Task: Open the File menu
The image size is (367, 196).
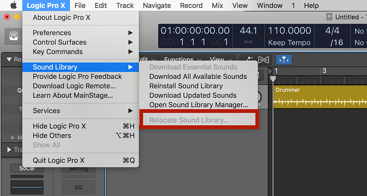Action: pos(80,5)
